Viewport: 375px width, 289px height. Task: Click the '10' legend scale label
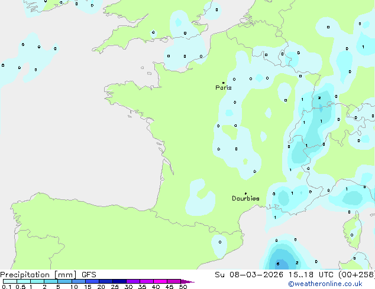click(x=74, y=287)
